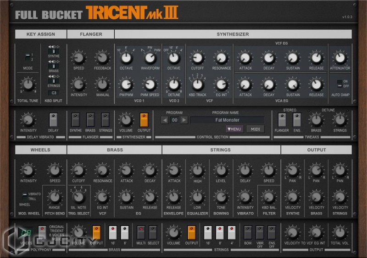367x258 pixels.
Task: Click the VCF EG ATTACK knob
Action: [x=245, y=58]
